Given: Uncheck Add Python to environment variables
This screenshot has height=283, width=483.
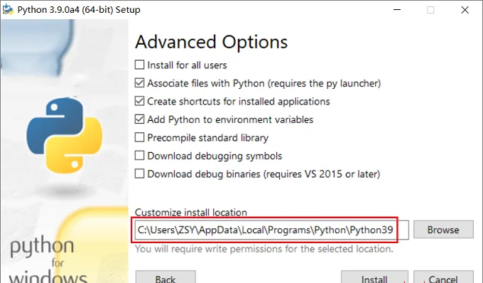Looking at the screenshot, I should 139,119.
